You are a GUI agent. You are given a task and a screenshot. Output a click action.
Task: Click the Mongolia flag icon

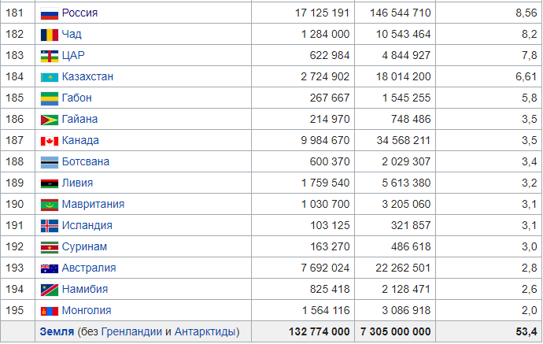[49, 311]
